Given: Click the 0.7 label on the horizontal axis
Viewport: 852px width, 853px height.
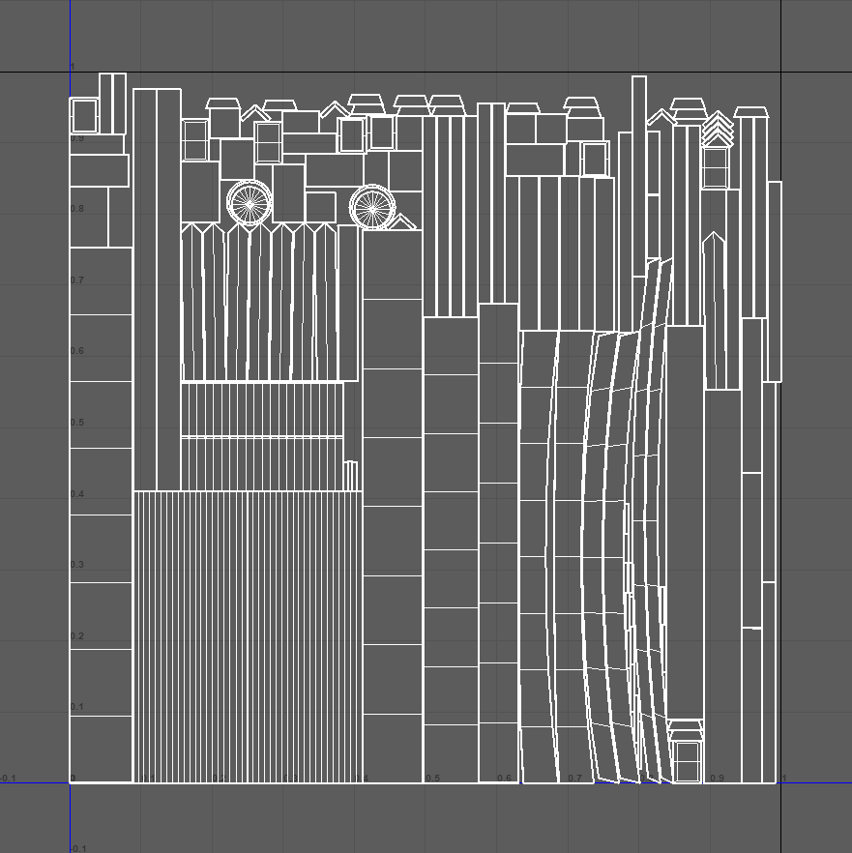Looking at the screenshot, I should click(574, 778).
